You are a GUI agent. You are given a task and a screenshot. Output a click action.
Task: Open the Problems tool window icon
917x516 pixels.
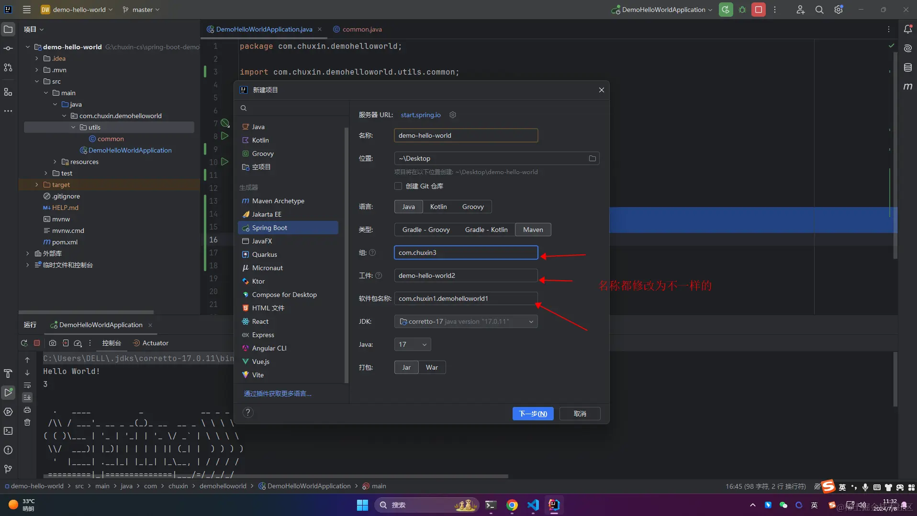click(8, 450)
